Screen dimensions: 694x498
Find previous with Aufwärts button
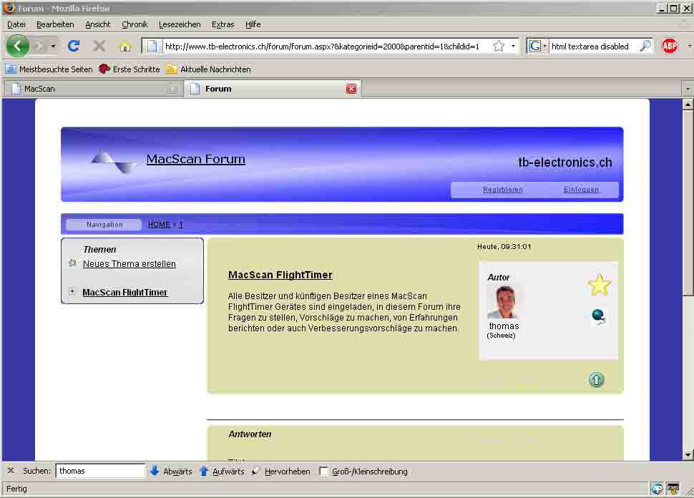(222, 471)
